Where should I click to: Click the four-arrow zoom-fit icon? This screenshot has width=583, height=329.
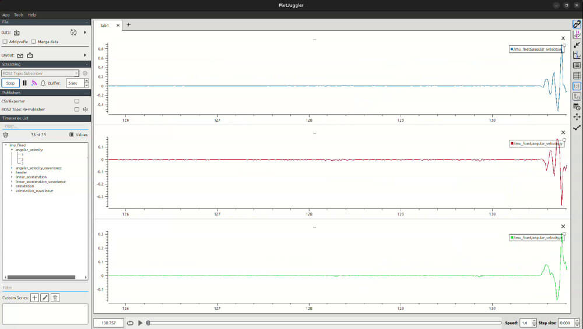tap(577, 117)
